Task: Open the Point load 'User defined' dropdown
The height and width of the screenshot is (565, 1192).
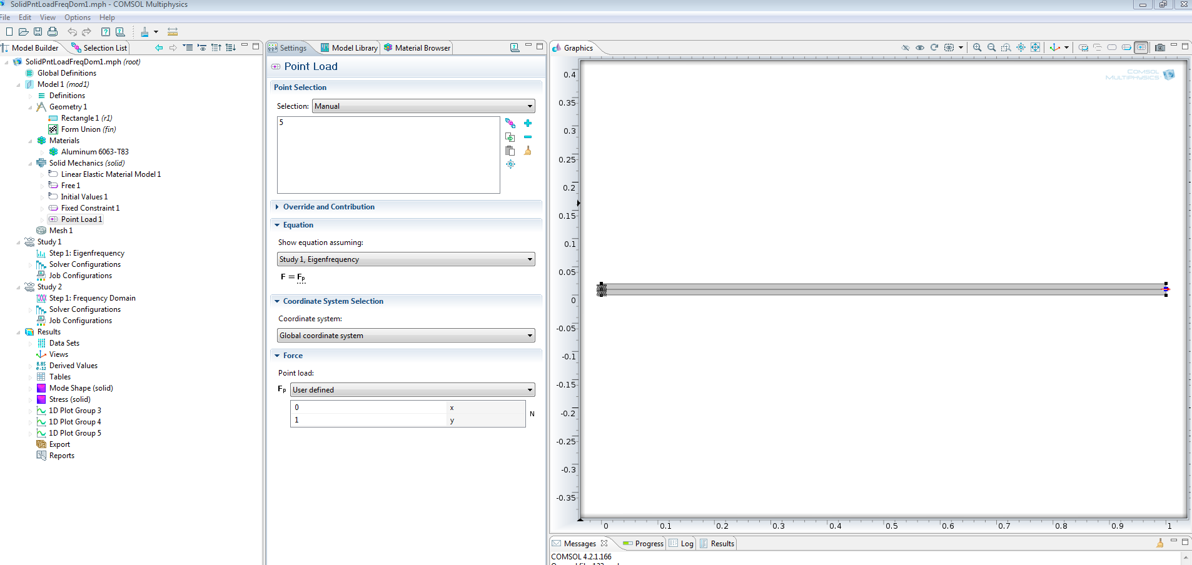Action: click(x=412, y=390)
